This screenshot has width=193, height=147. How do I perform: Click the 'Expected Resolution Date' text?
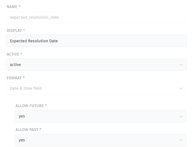34,41
